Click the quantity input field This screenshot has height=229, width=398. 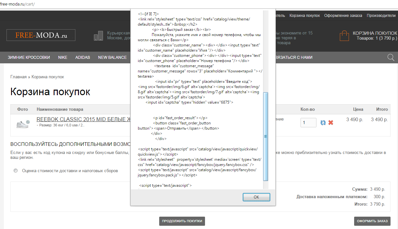pos(308,122)
